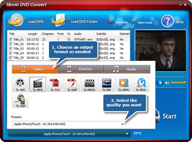Uncheck the Title_01 checkbox
The height and width of the screenshot is (142, 192).
coord(10,39)
